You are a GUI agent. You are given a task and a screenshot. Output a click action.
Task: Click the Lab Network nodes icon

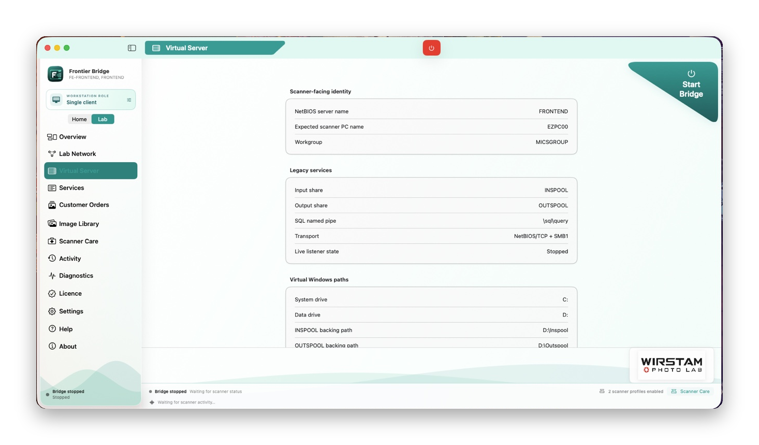pos(52,154)
